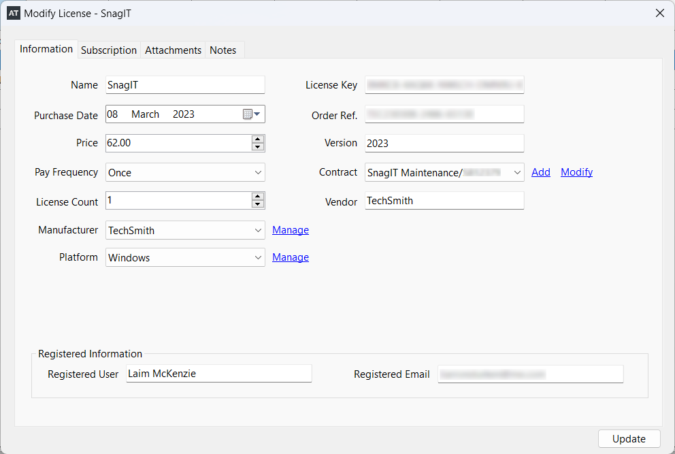Screen dimensions: 675x454
Task: Click the AT application icon in title bar
Action: [x=13, y=13]
